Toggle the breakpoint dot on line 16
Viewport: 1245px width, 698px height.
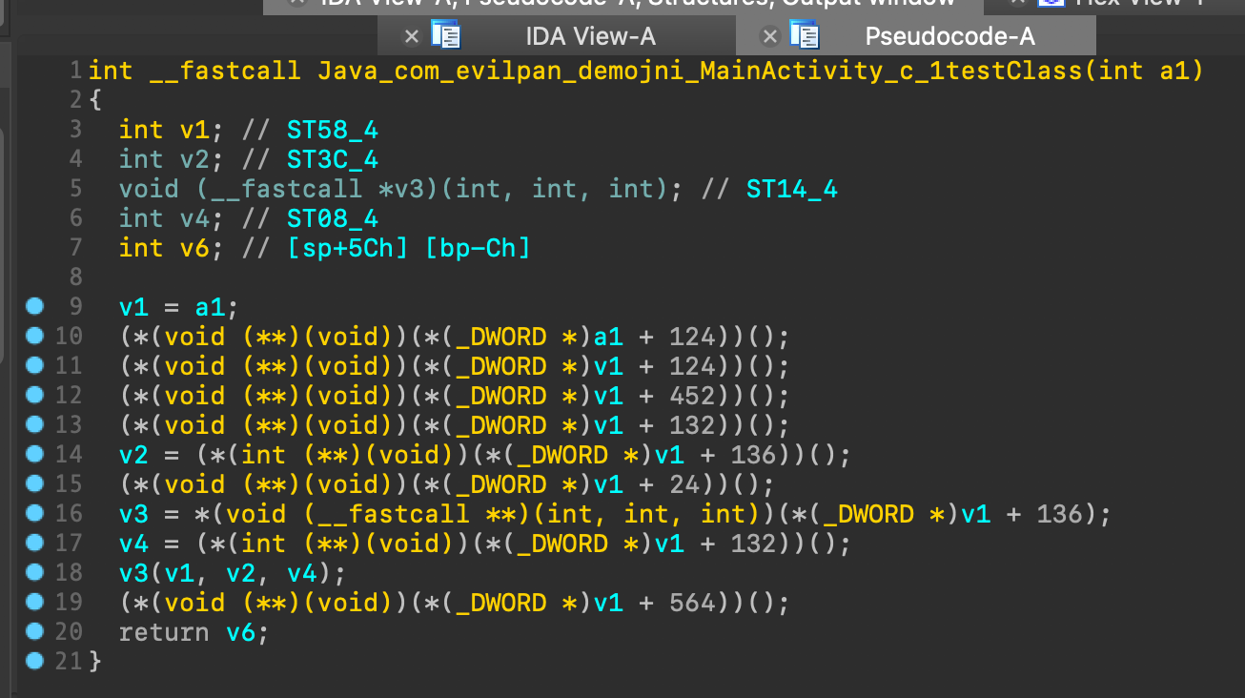tap(35, 513)
